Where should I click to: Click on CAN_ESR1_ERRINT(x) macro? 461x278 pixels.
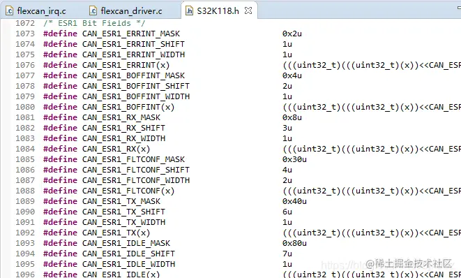coord(126,65)
